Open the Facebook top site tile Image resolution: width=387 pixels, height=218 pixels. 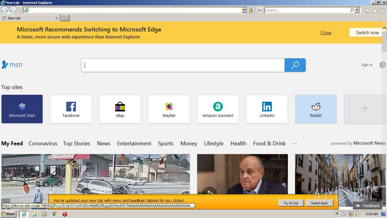tap(71, 109)
